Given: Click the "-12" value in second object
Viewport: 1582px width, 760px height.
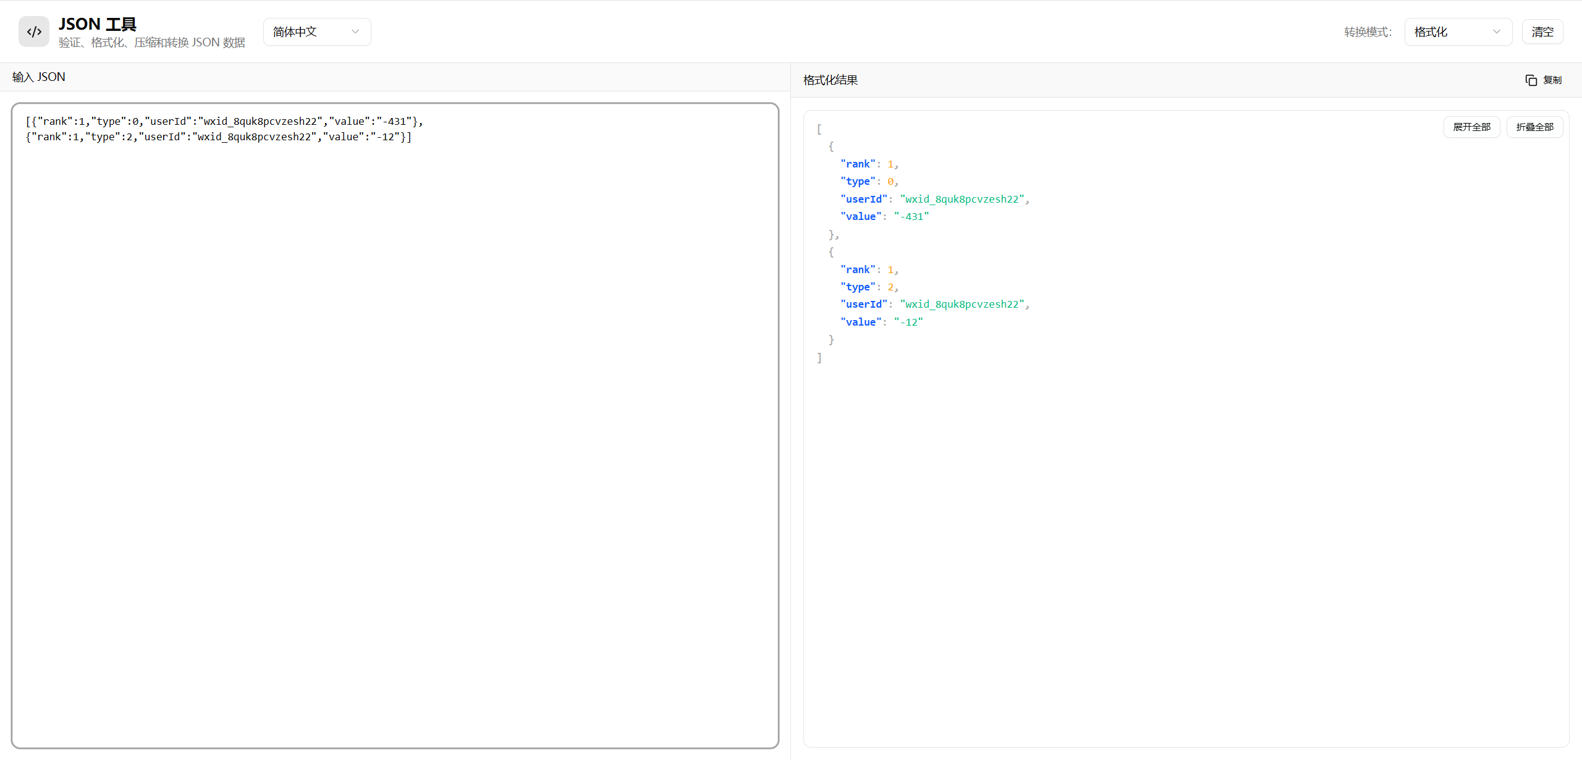Looking at the screenshot, I should [908, 323].
